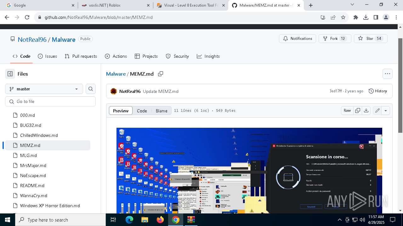Collapse the Files side panel icon
The image size is (403, 226).
pos(10,74)
